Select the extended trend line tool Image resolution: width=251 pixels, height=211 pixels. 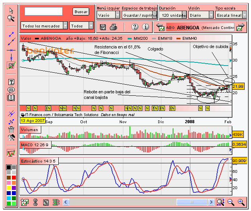11,42
